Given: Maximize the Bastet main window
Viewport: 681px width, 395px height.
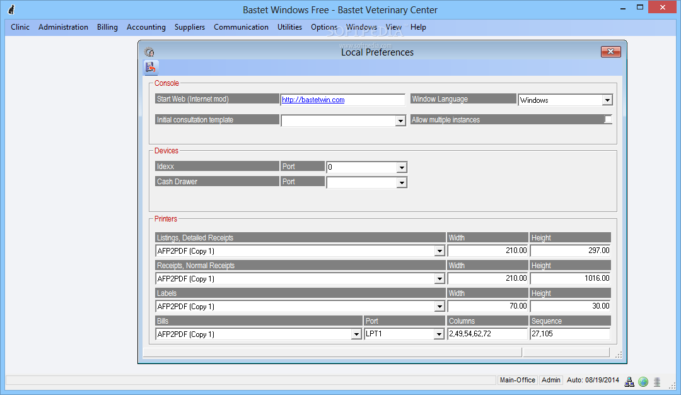Looking at the screenshot, I should 640,8.
